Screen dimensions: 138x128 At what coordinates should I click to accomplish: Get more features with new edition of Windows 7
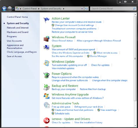[x=78, y=98]
